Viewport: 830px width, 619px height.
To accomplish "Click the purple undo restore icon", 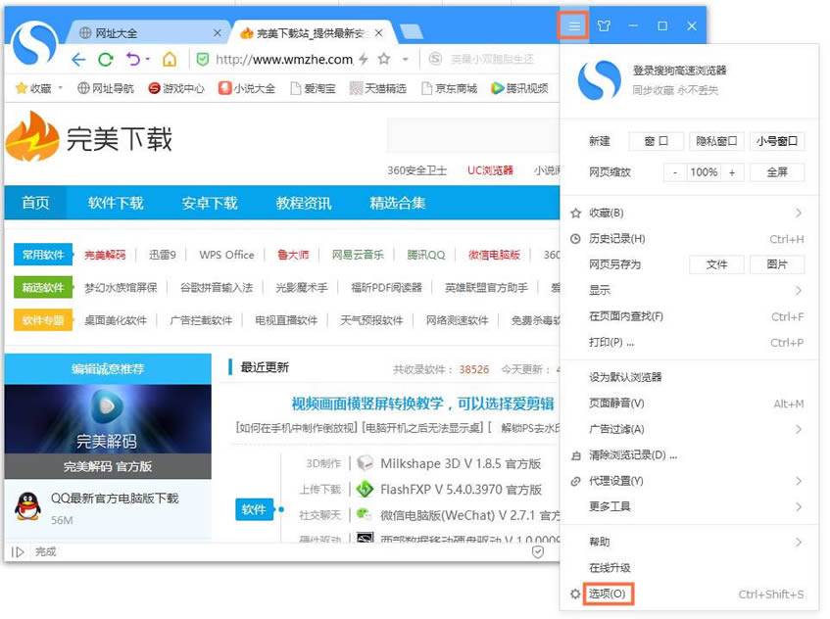I will click(x=132, y=59).
